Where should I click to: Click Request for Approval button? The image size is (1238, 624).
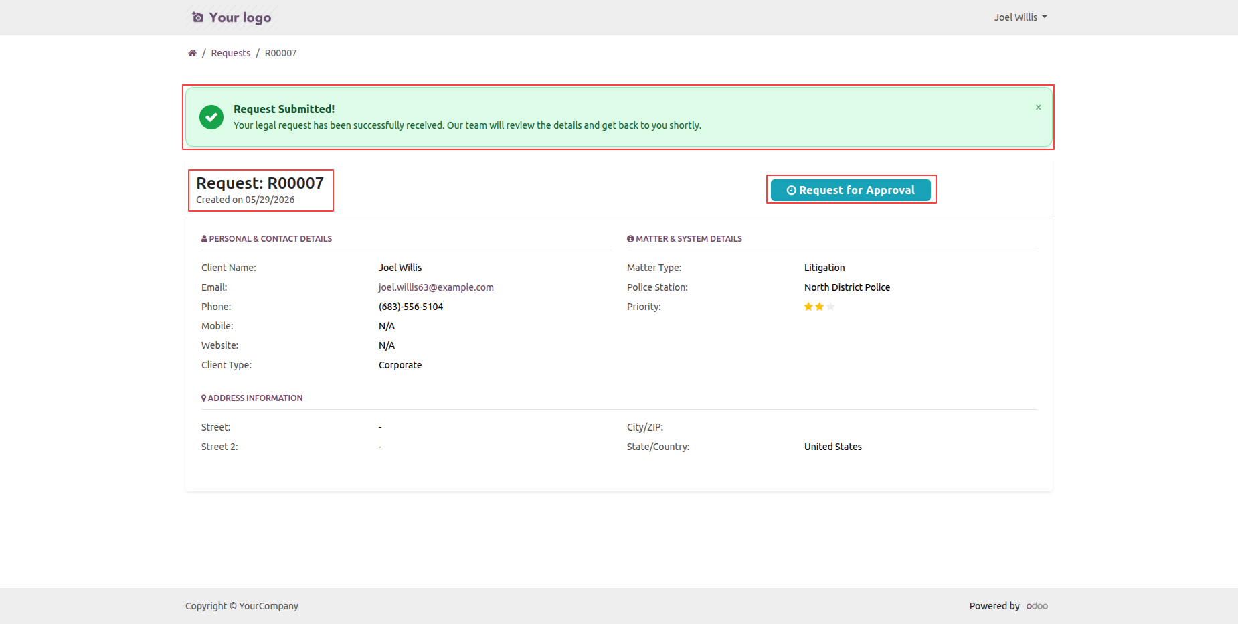tap(851, 190)
